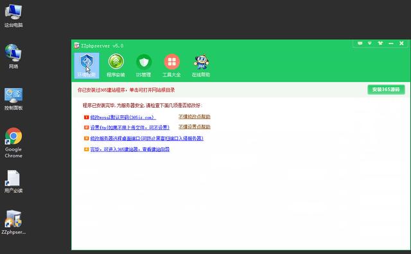Image resolution: width=411 pixels, height=254 pixels.
Task: Select 这台电脑 desktop icon
Action: click(x=13, y=15)
